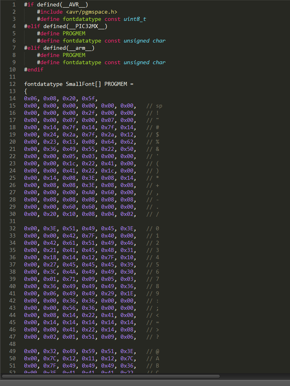Click line number 12 in the gutter
The width and height of the screenshot is (290, 386).
tap(12, 84)
